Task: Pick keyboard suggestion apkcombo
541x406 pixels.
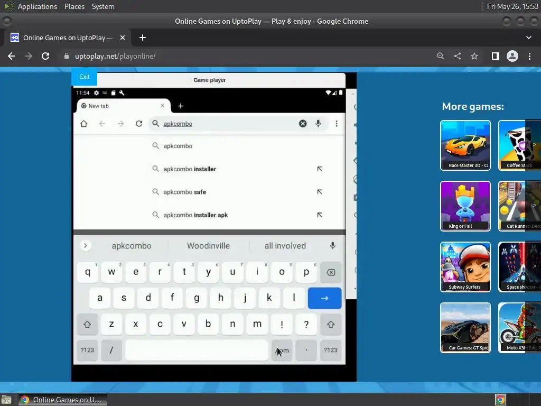Action: (x=132, y=246)
